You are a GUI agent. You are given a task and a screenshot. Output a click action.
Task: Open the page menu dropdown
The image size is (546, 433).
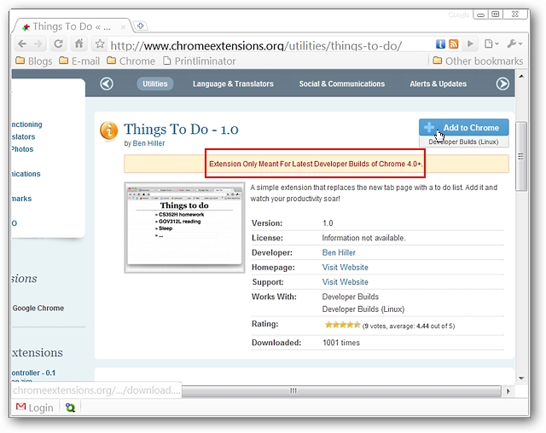491,43
